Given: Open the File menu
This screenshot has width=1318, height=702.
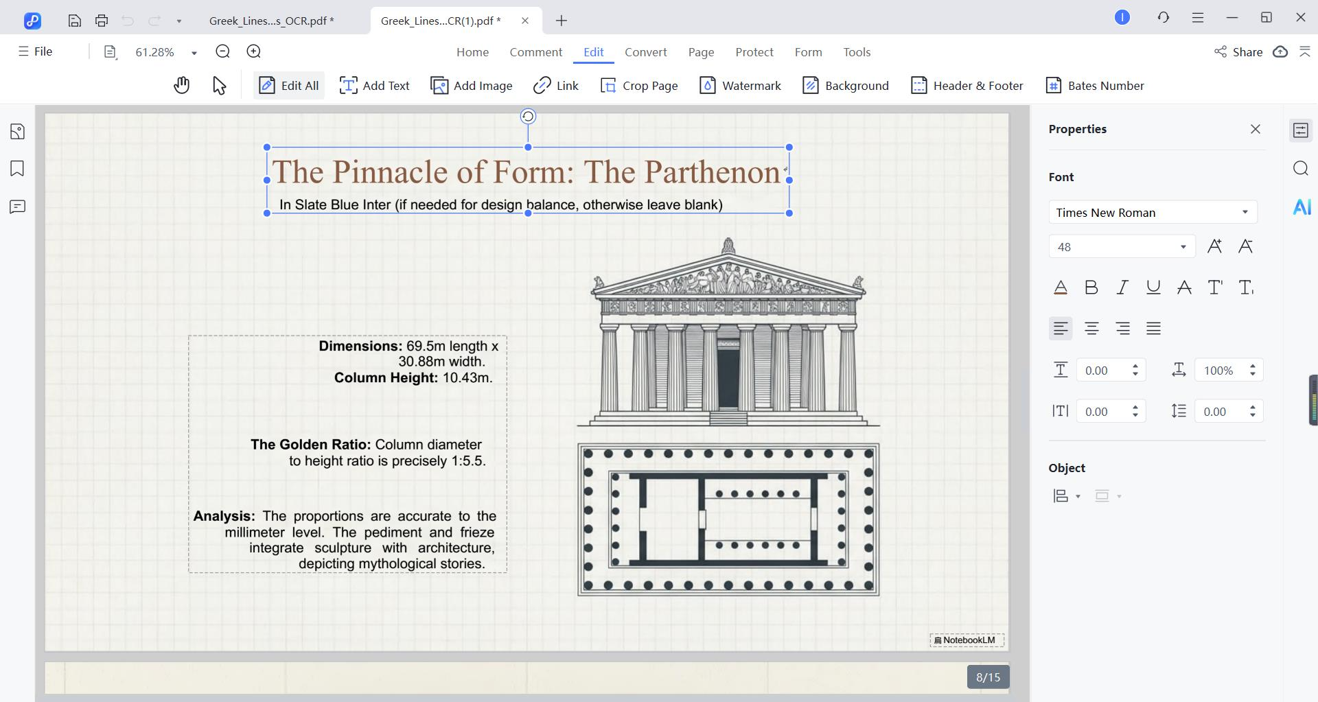Looking at the screenshot, I should pyautogui.click(x=36, y=51).
